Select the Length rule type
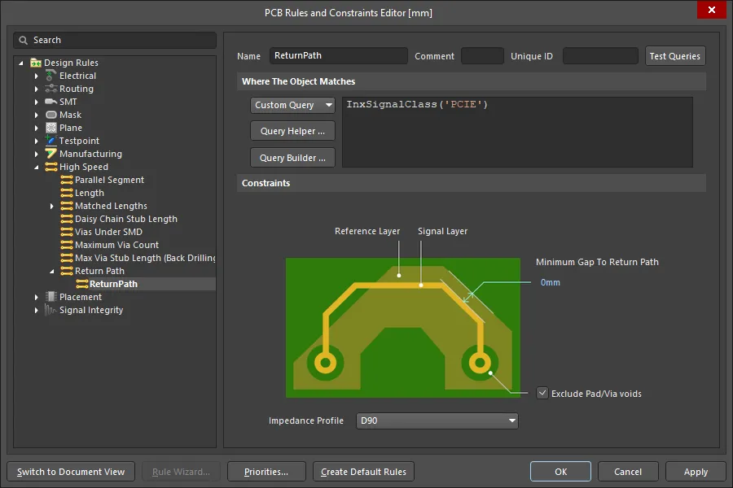Viewport: 733px width, 488px height. [90, 193]
